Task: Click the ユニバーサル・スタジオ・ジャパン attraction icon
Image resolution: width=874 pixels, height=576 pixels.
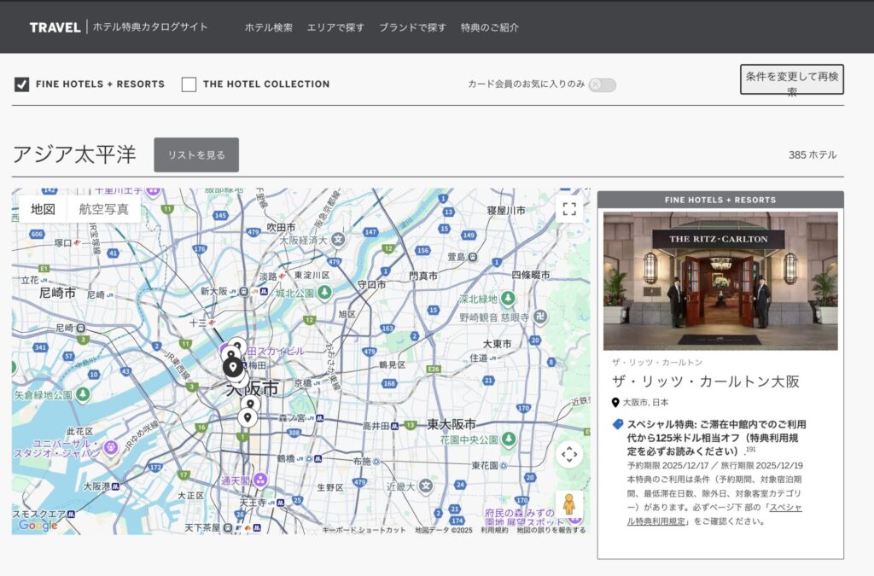Action: 111,447
